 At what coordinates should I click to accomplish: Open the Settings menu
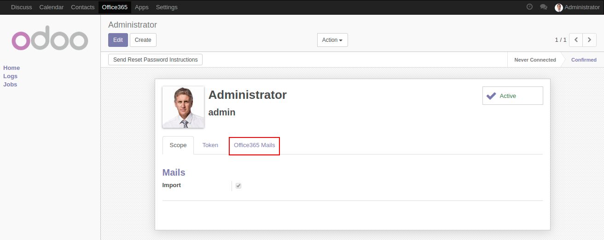pos(167,7)
